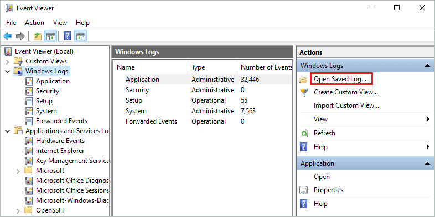Select Event Viewer (Local) root node
Screen dimensions: 435x217
coord(44,51)
